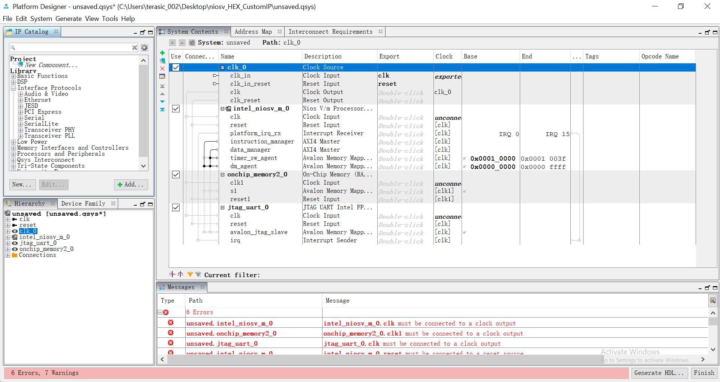Switch to the Device Family tab

click(x=83, y=203)
